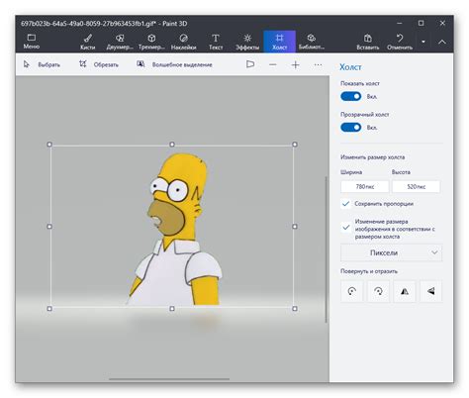Click the vertical scrollbar of the workspace
The height and width of the screenshot is (398, 469).
coord(326,249)
